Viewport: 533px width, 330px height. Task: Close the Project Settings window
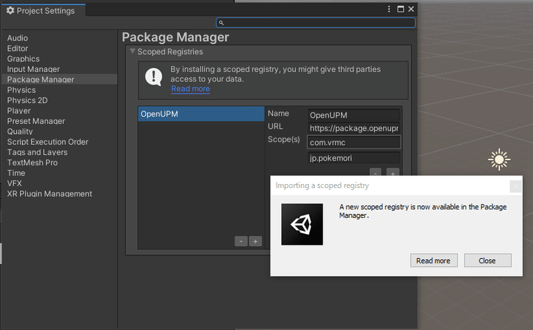(x=411, y=9)
